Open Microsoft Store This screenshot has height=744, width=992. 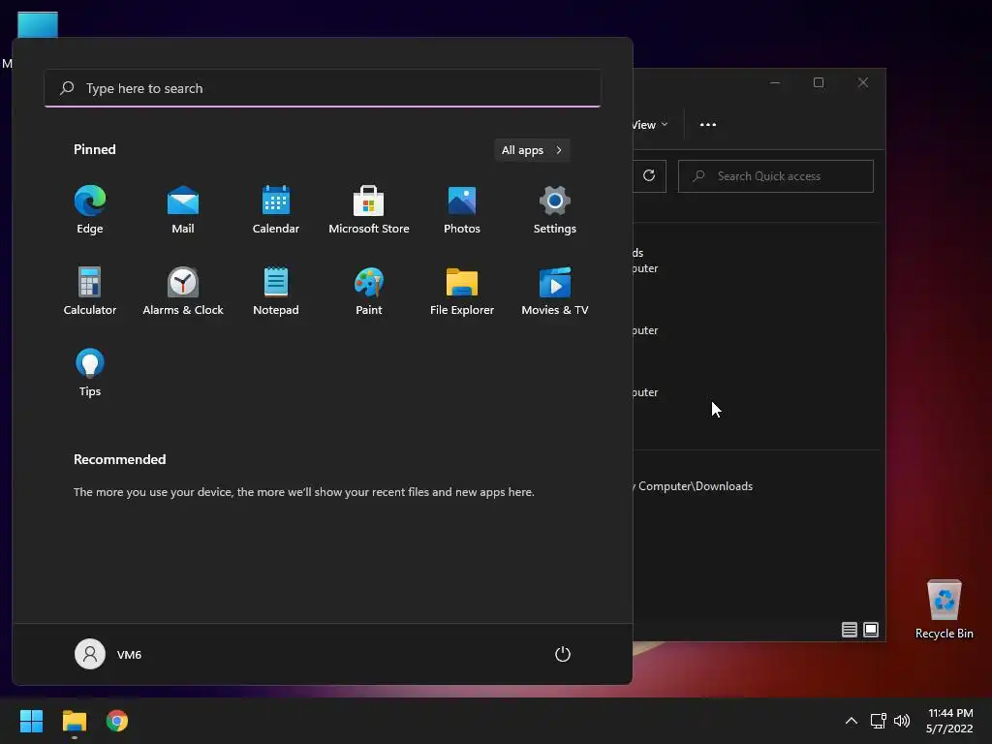click(369, 210)
